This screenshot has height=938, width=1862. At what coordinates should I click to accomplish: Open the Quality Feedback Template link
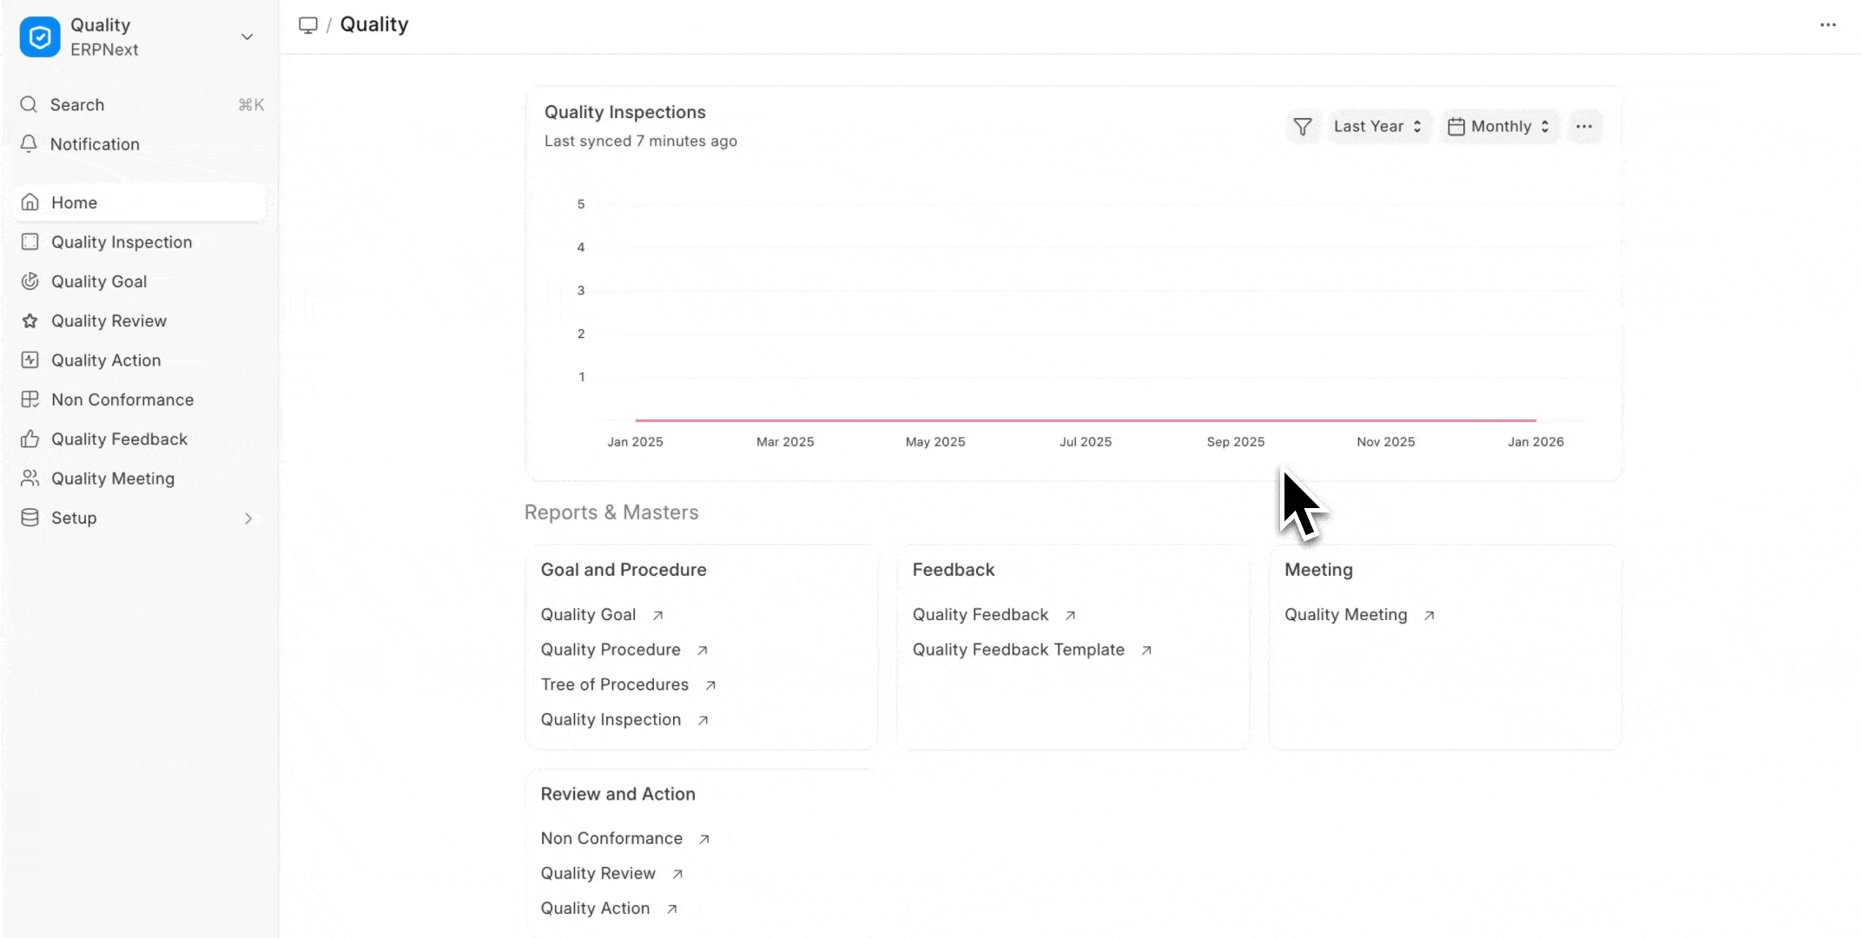(1018, 650)
